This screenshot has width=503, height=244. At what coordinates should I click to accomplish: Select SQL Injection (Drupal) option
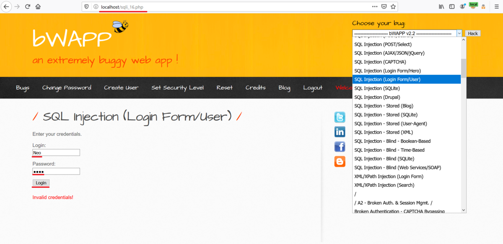(x=407, y=97)
